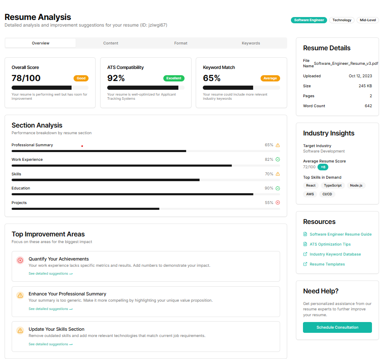
Task: Click the Schedule Consultation button
Action: coord(337,327)
